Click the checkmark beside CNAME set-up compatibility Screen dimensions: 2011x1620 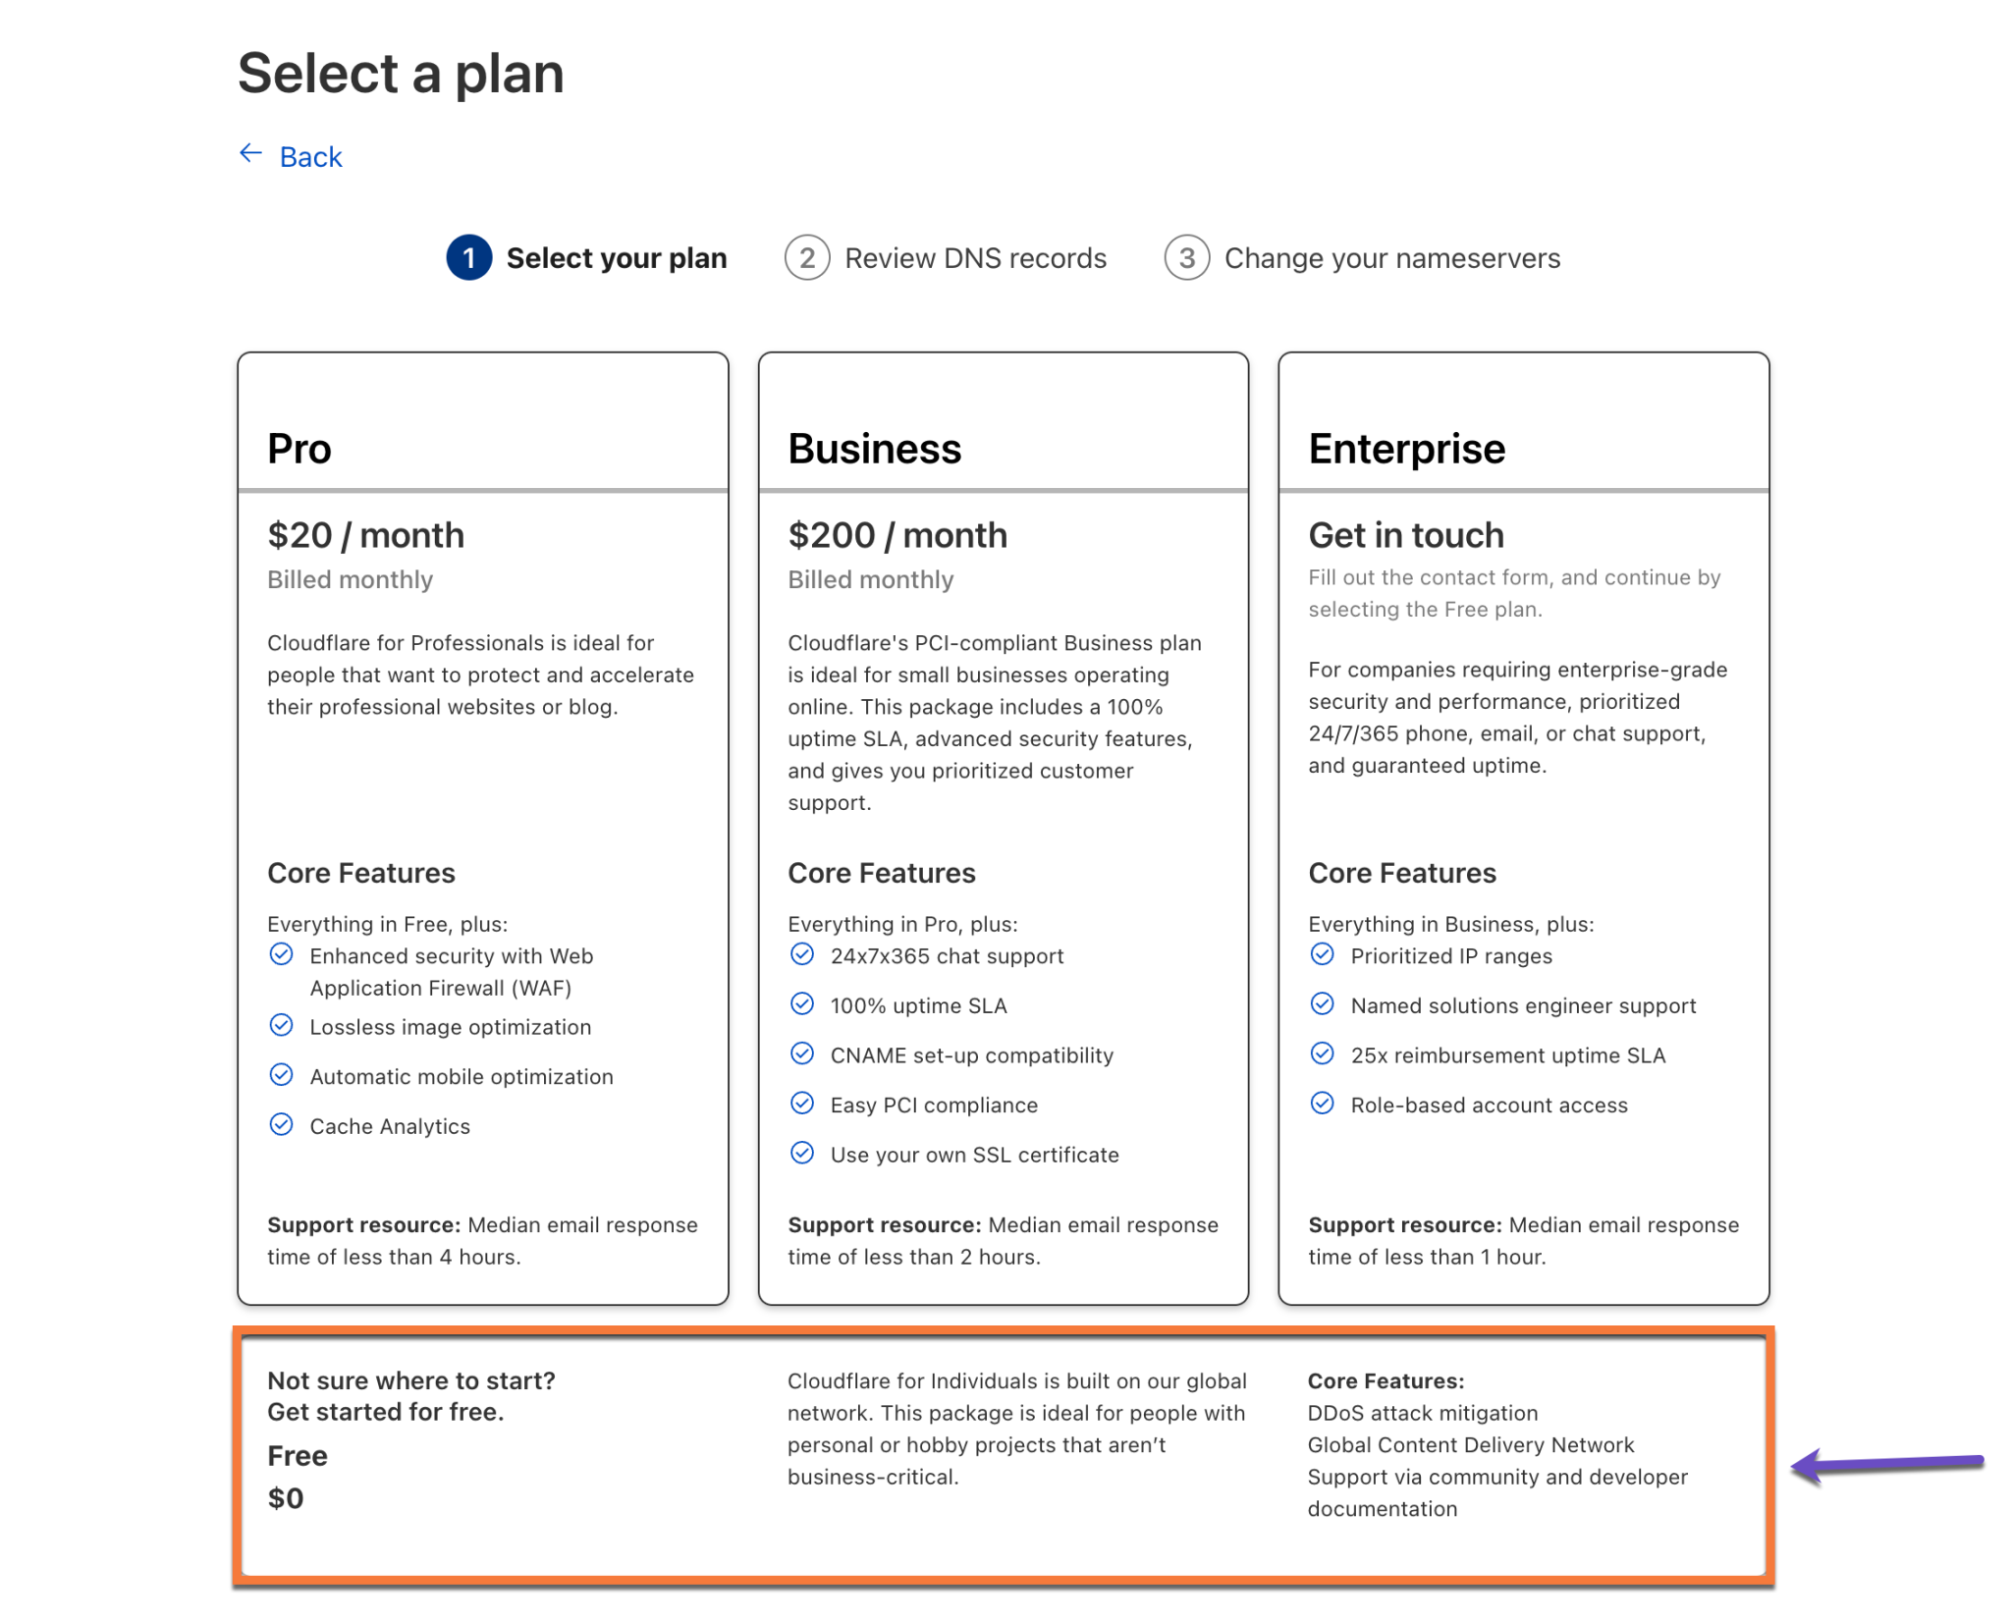tap(802, 1053)
